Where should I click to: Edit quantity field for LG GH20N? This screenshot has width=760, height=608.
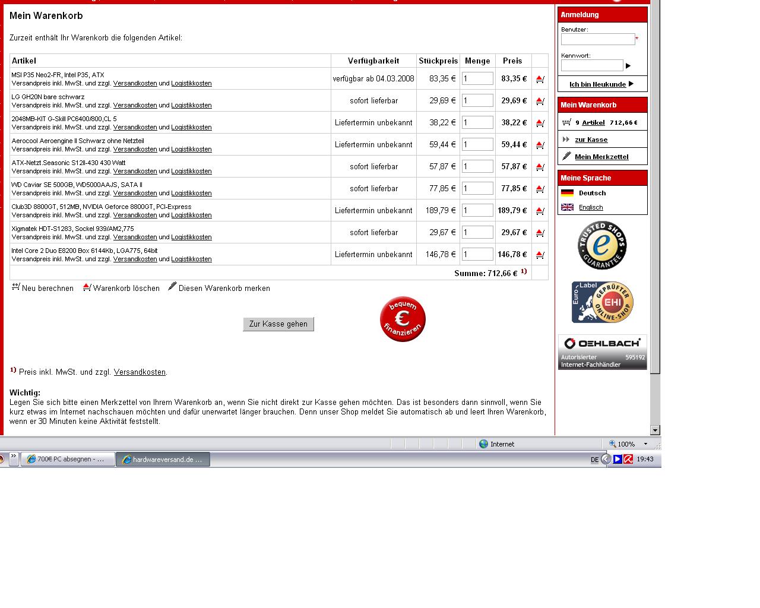point(477,100)
